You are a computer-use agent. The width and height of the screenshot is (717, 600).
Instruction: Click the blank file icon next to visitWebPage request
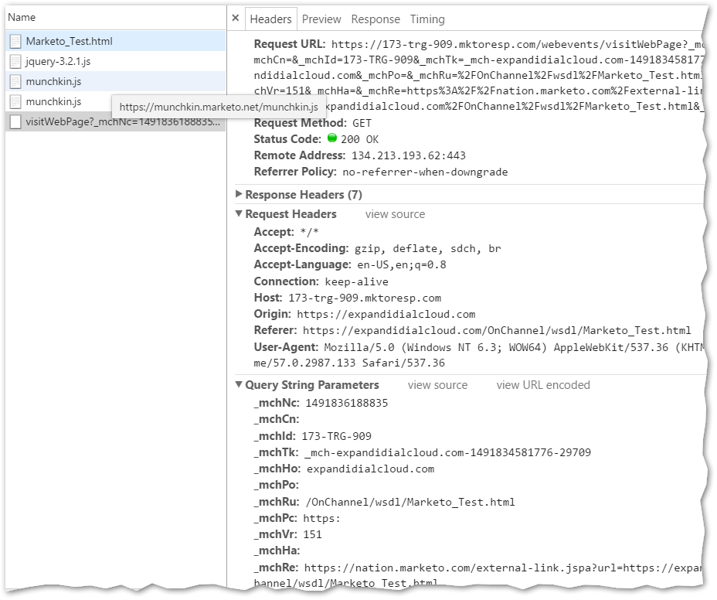(15, 122)
